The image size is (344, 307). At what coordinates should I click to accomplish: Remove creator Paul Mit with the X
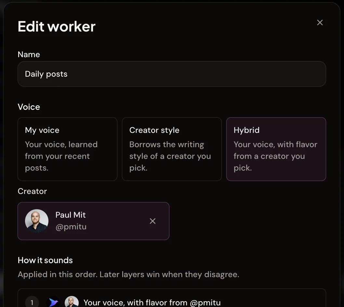pos(152,221)
